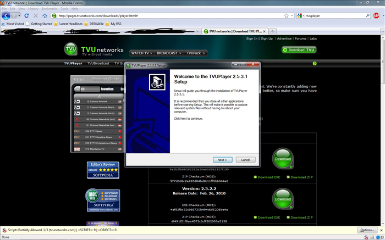Open DEBKAfile feed bookmark

[x=94, y=24]
